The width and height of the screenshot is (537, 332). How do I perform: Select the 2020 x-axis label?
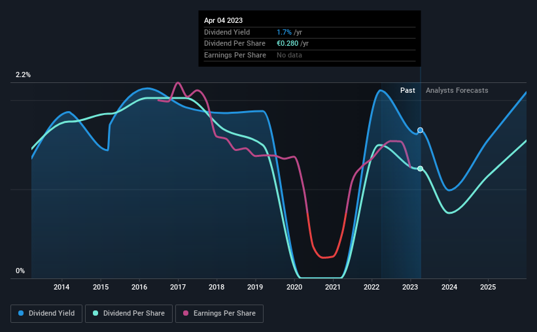coord(294,287)
